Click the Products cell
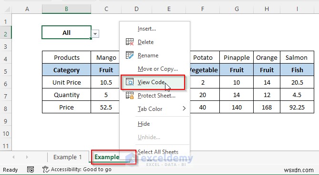Screen dimensions: 319x175 tap(66, 57)
